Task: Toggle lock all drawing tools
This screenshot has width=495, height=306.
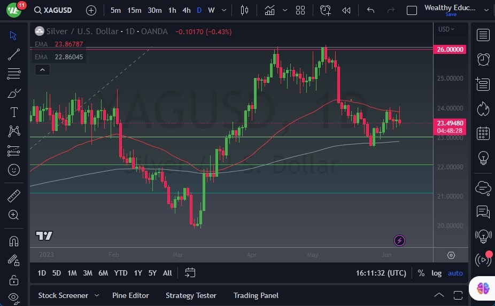Action: 13,280
